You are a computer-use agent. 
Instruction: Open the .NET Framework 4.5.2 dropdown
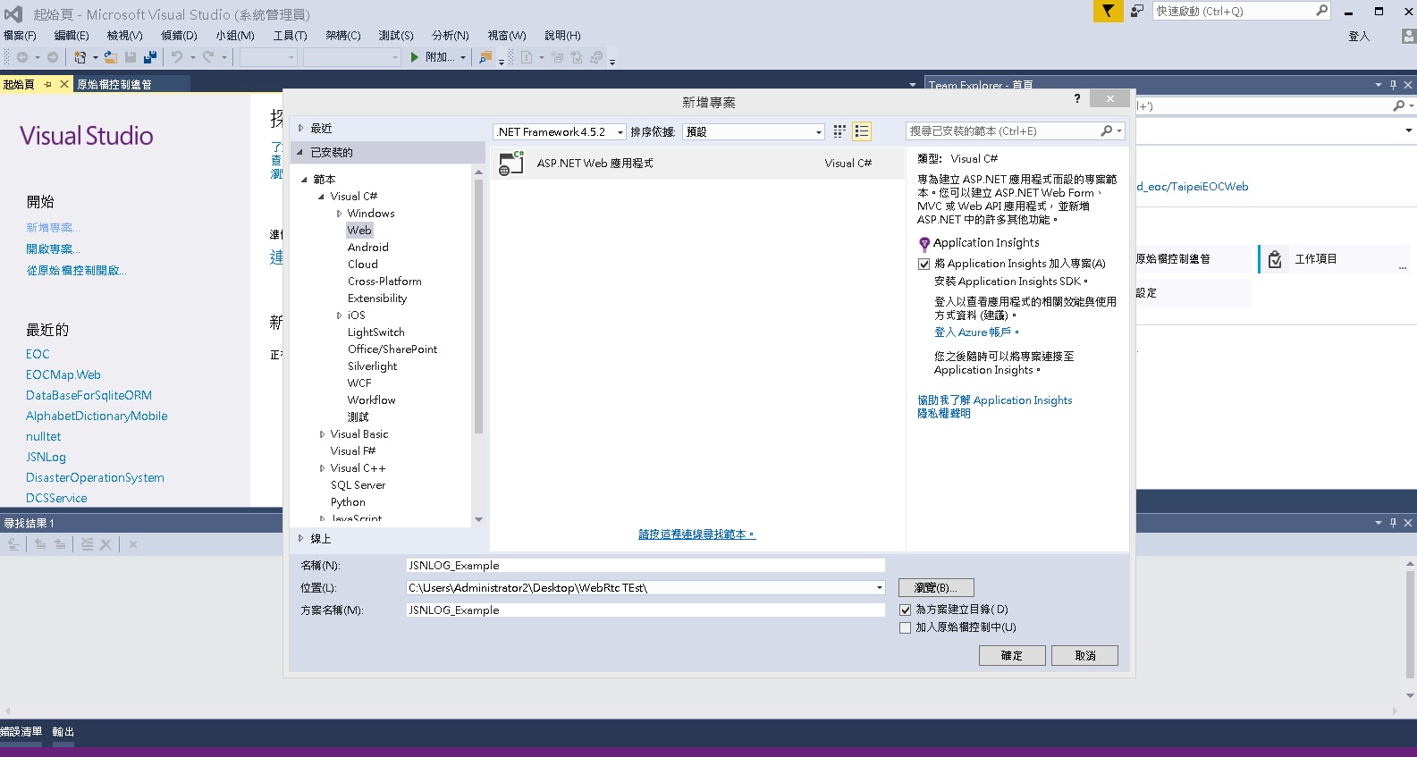click(x=560, y=131)
